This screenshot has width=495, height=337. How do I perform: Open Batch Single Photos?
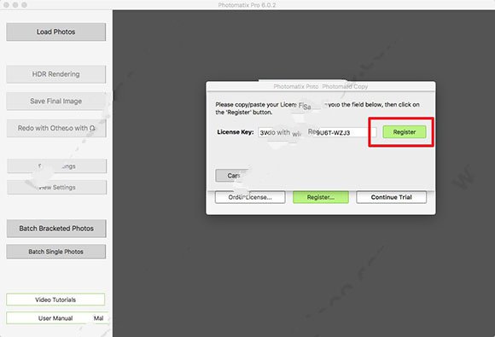click(x=55, y=252)
